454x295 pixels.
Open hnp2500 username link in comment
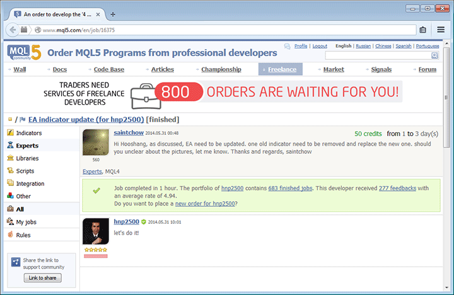126,221
